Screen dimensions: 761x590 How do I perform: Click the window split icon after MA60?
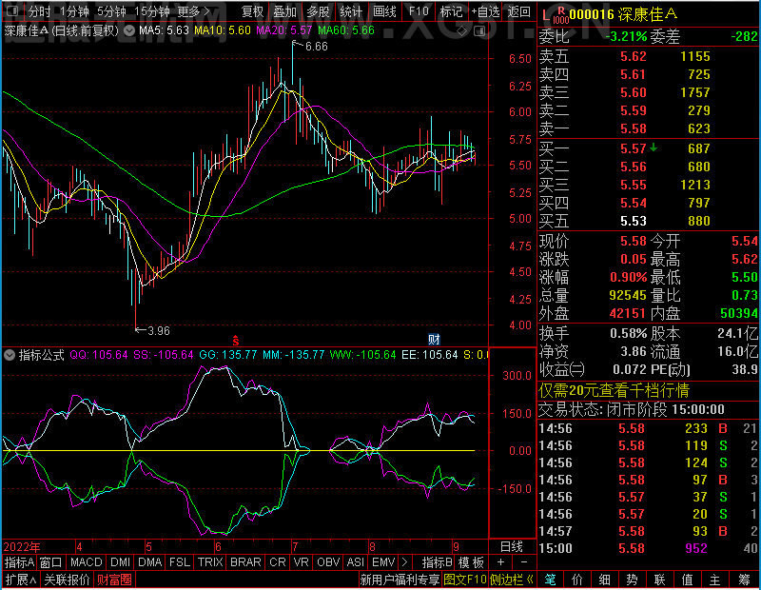click(x=479, y=31)
